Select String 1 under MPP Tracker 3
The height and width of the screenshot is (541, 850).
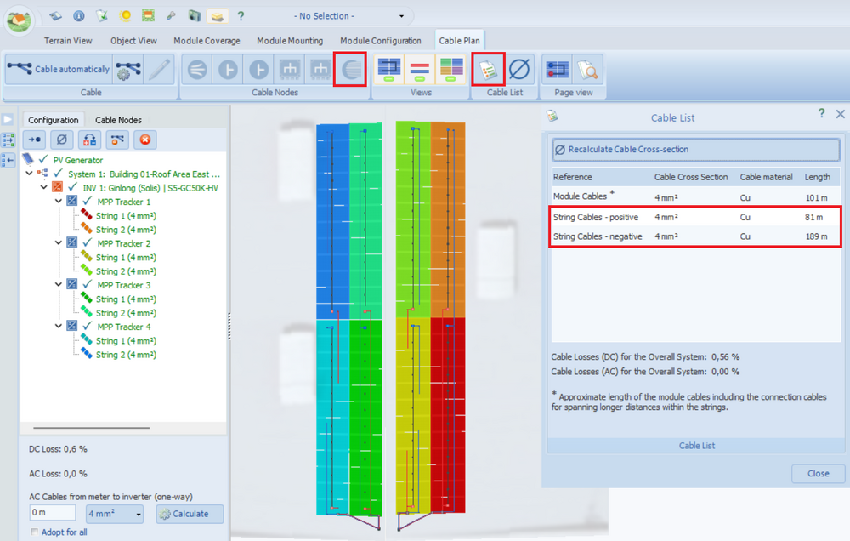pyautogui.click(x=125, y=299)
